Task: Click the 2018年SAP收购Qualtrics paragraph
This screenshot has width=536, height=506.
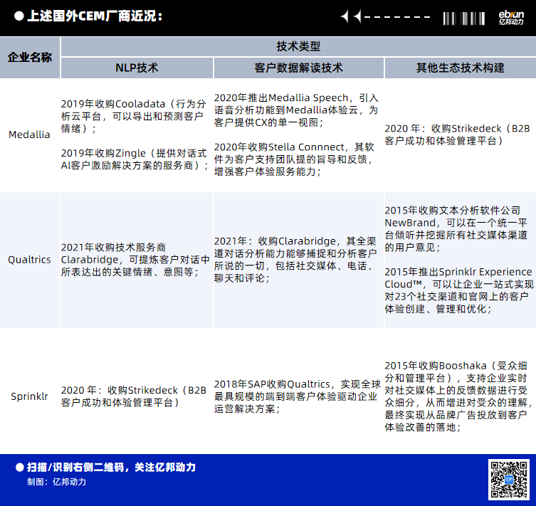Action: pyautogui.click(x=298, y=396)
